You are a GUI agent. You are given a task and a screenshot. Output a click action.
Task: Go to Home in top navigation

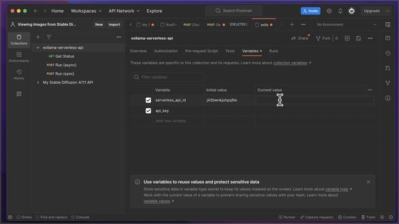57,11
